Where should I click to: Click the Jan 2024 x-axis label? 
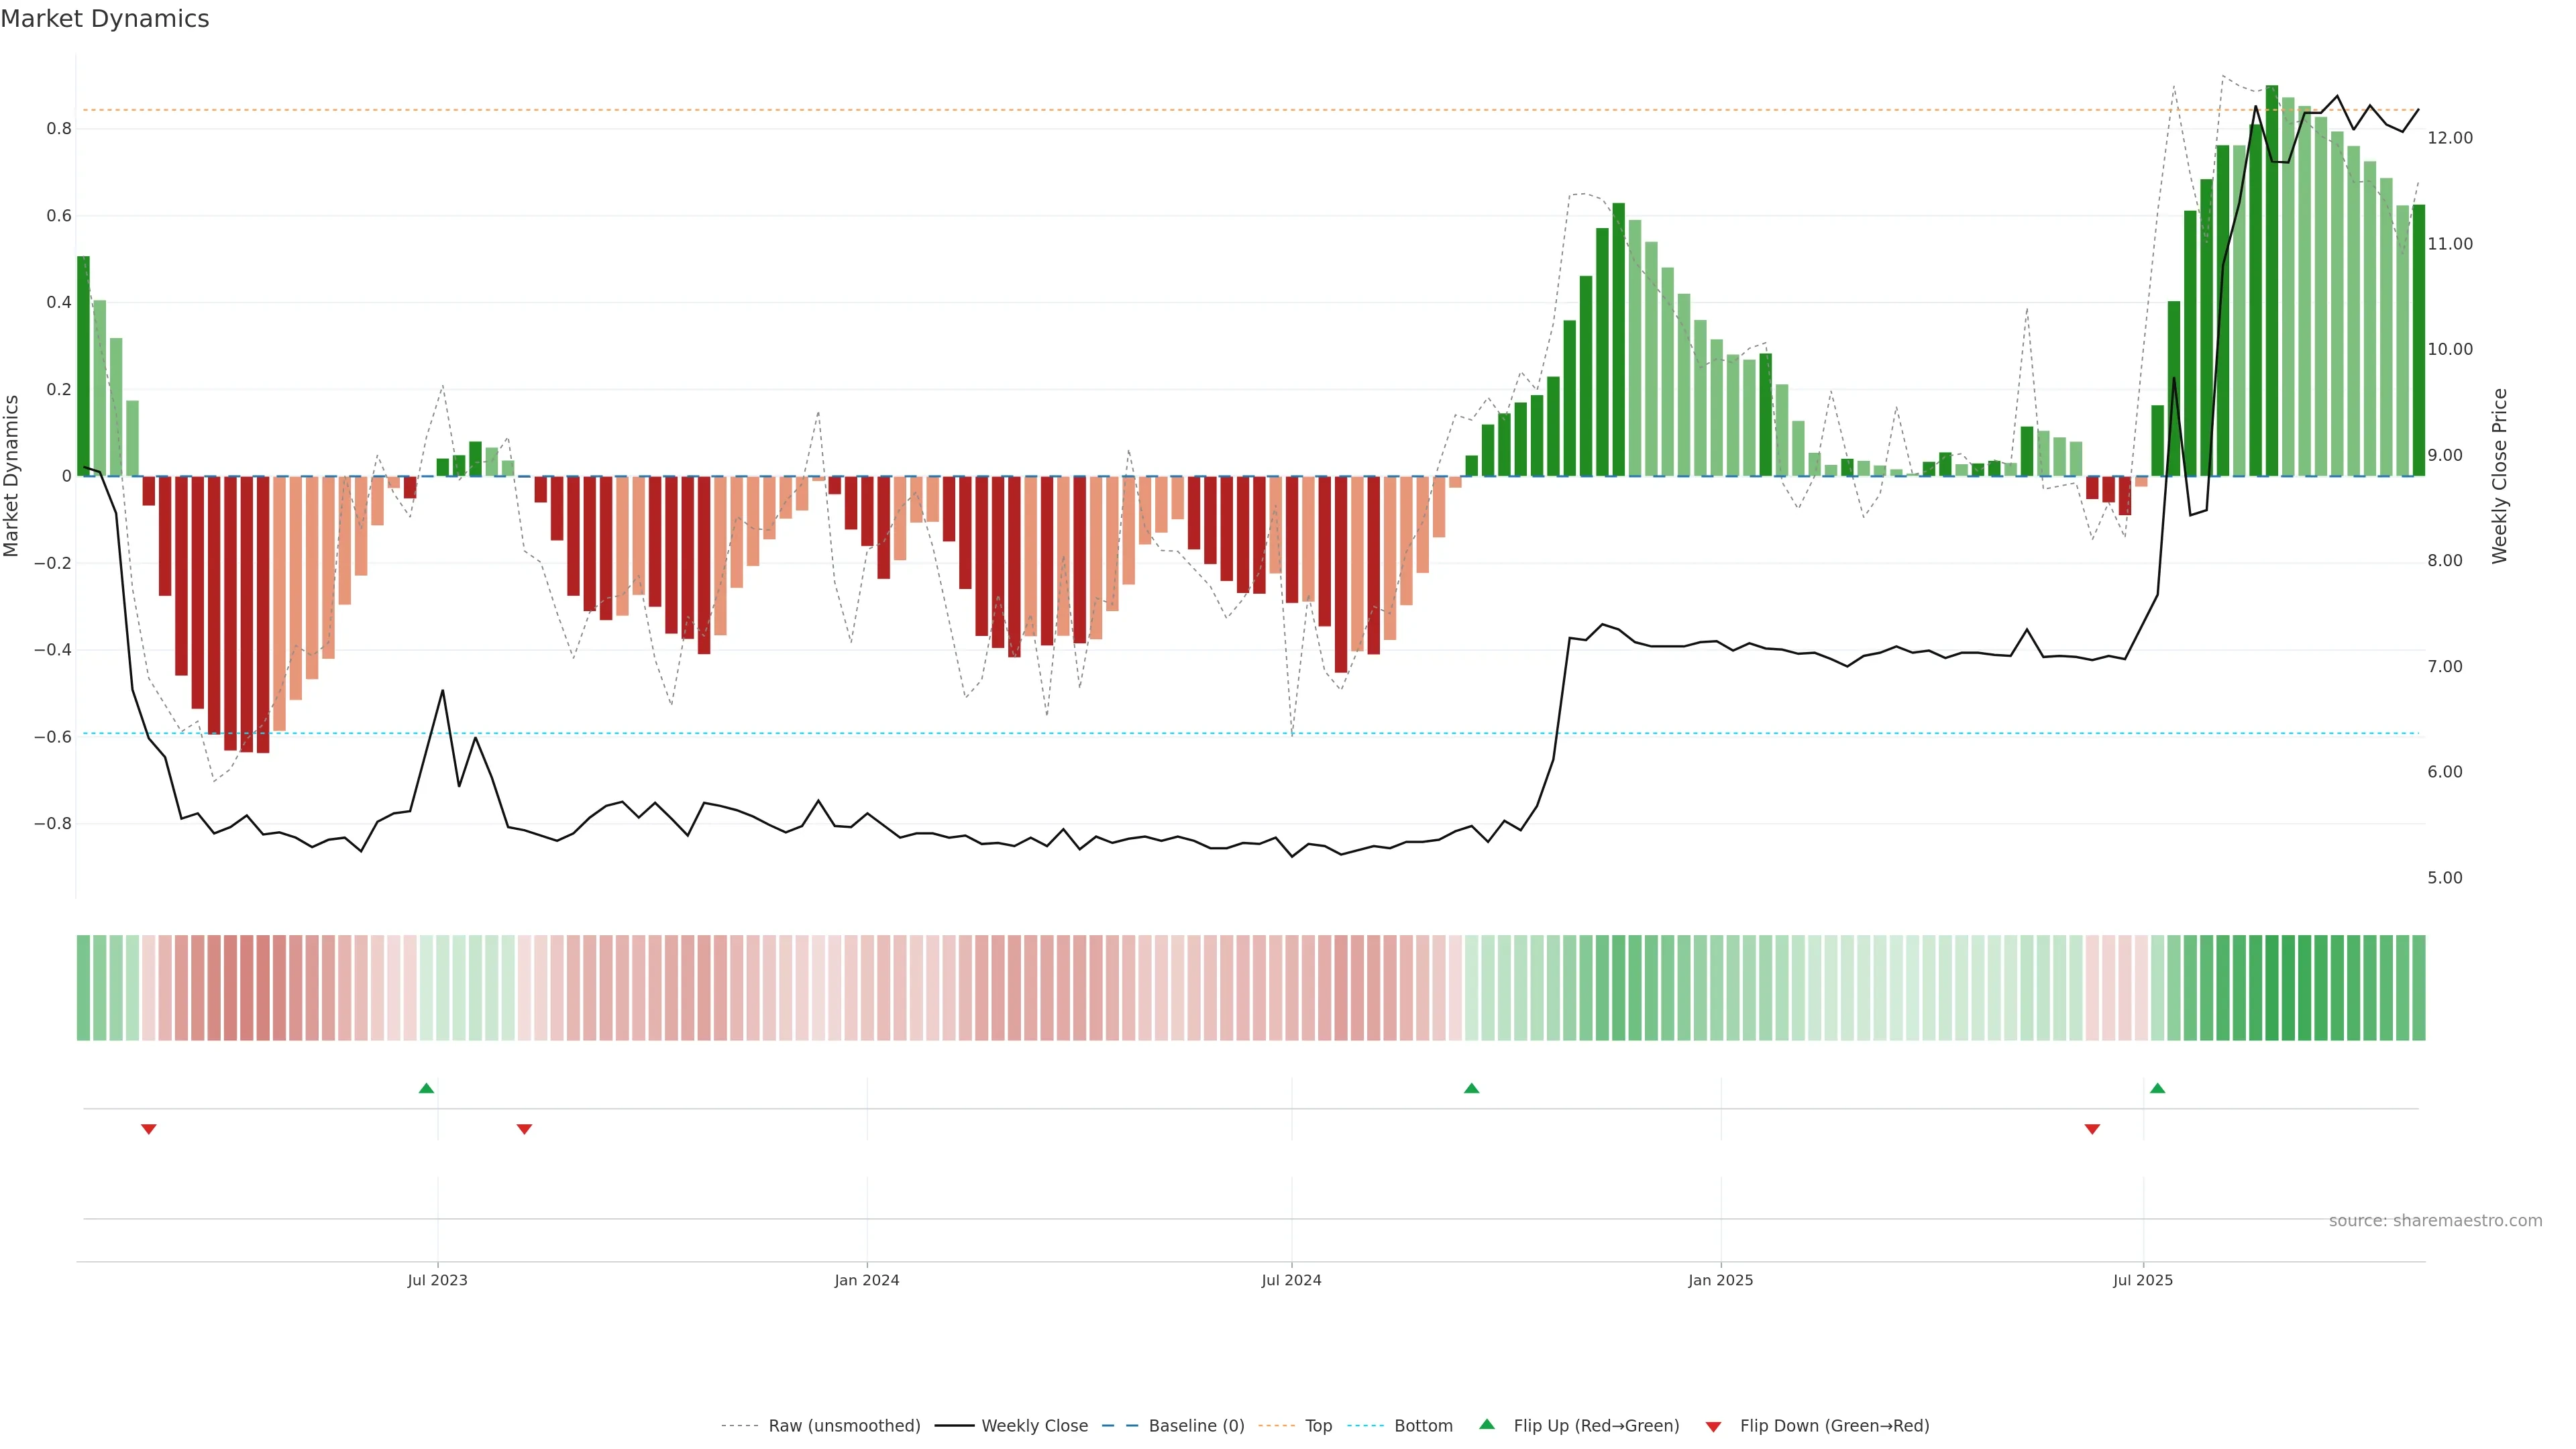click(x=867, y=1280)
